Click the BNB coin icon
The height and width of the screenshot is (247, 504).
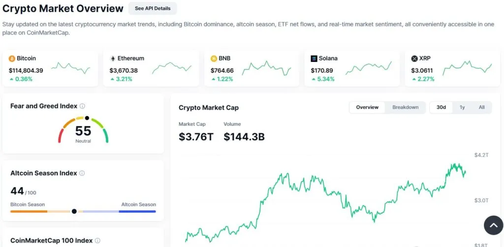(x=214, y=59)
